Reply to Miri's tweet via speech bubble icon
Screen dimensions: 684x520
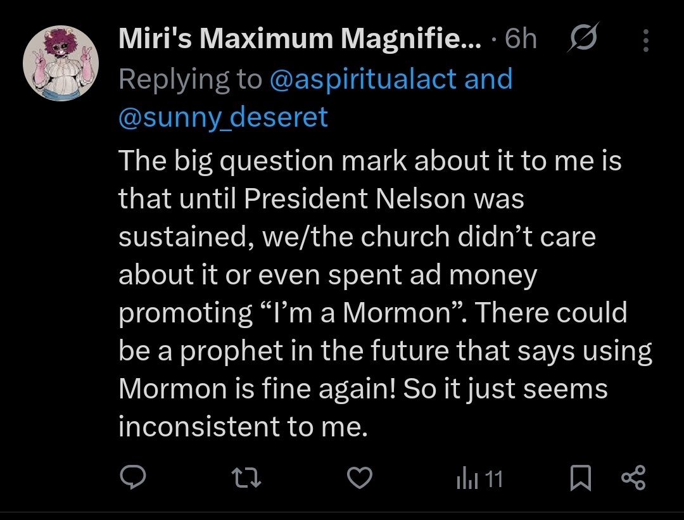133,478
